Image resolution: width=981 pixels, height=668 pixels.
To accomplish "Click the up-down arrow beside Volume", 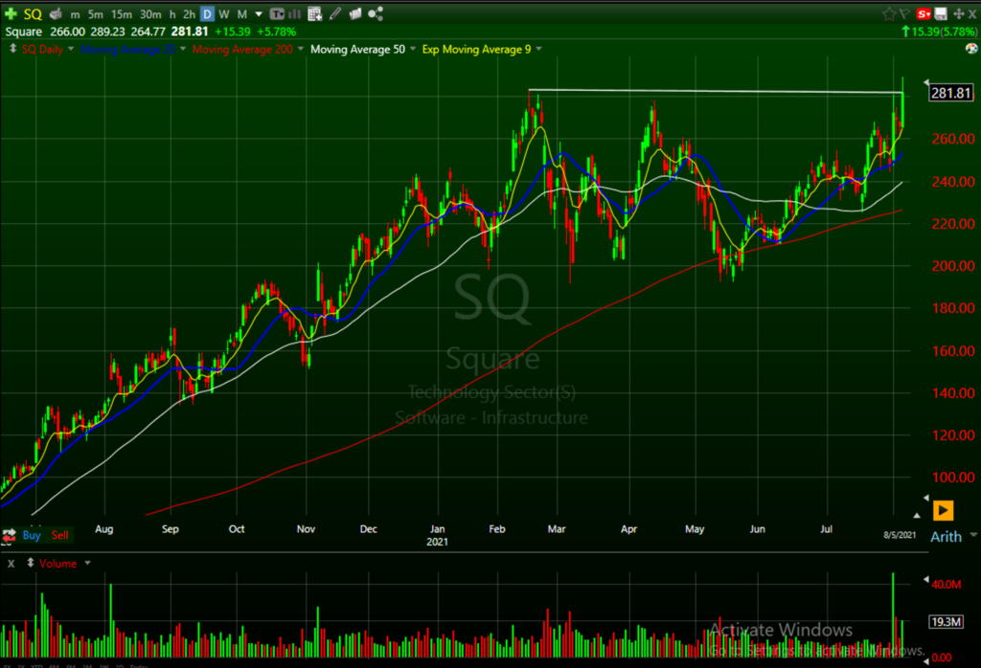I will click(30, 563).
